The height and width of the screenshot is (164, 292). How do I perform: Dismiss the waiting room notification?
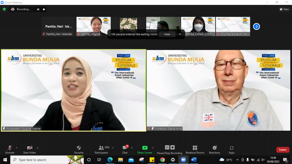180,34
